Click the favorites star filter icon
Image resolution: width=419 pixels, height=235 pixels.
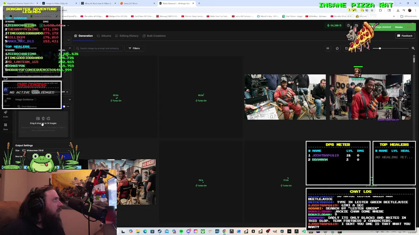[337, 48]
